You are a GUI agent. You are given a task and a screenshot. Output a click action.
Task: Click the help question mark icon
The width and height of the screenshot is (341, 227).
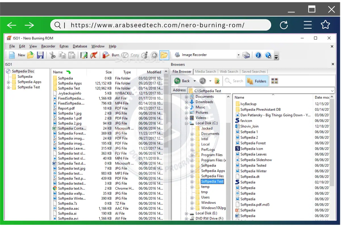pos(268,55)
